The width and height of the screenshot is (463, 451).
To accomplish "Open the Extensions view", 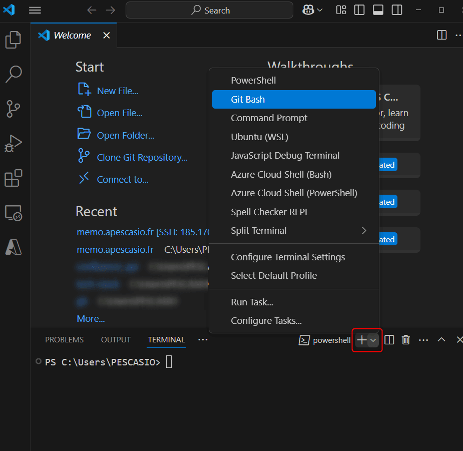I will pos(13,178).
